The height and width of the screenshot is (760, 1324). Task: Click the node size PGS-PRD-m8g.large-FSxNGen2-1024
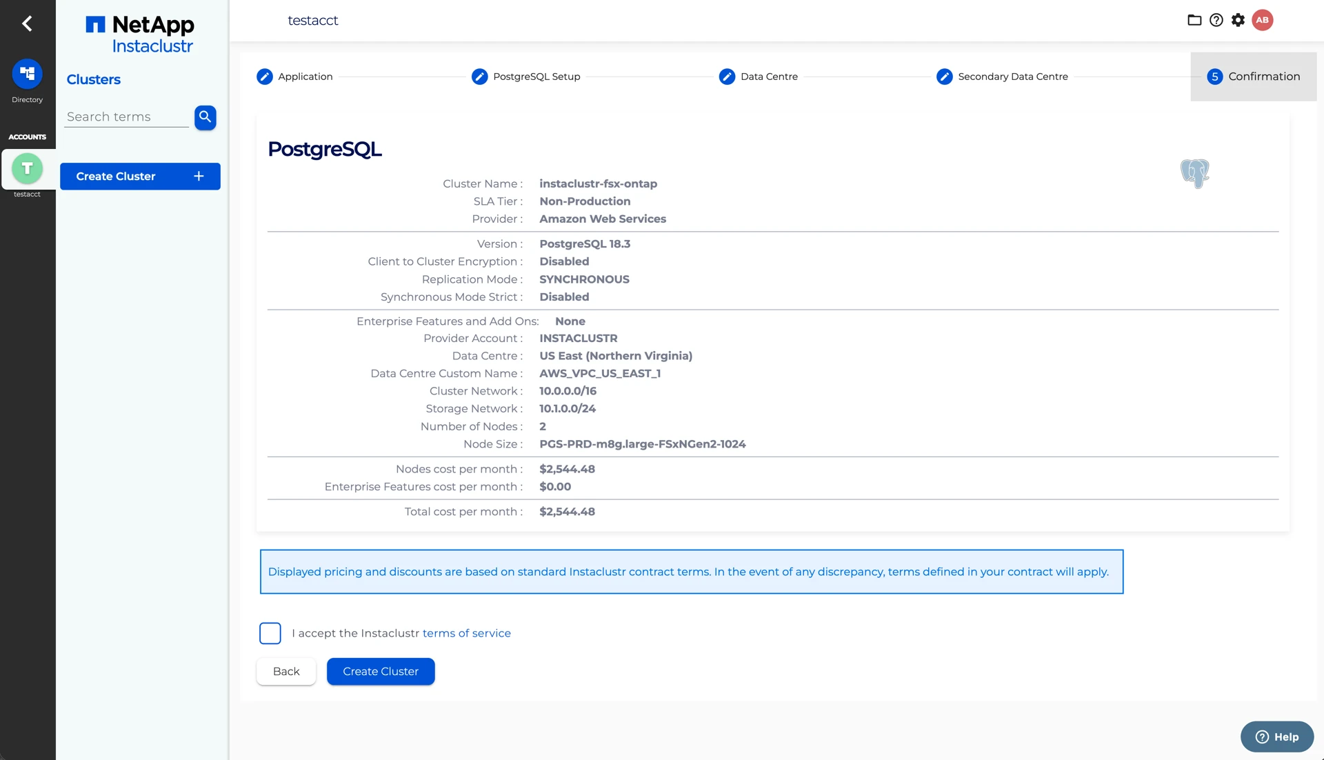click(643, 444)
